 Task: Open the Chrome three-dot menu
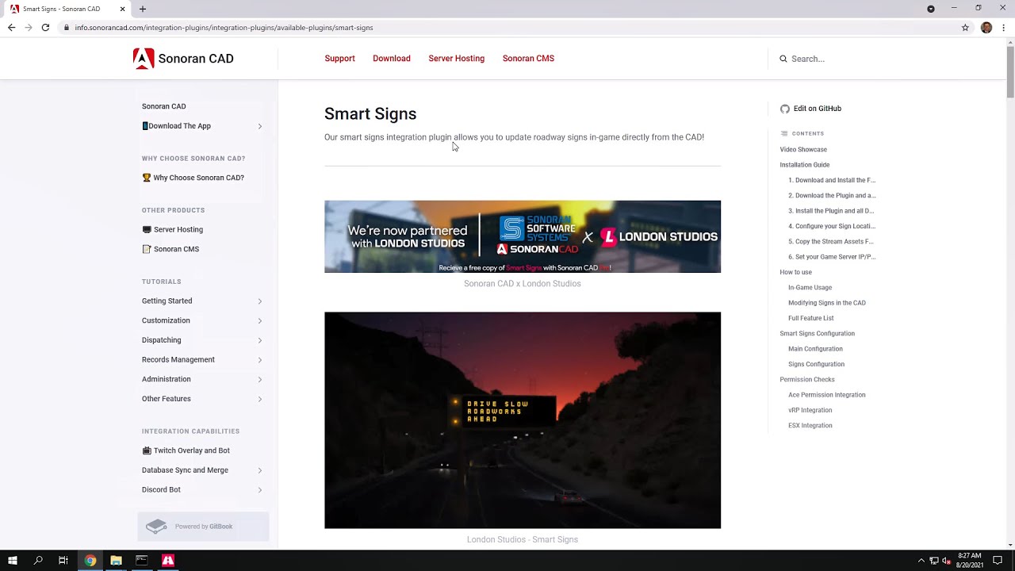[1004, 28]
